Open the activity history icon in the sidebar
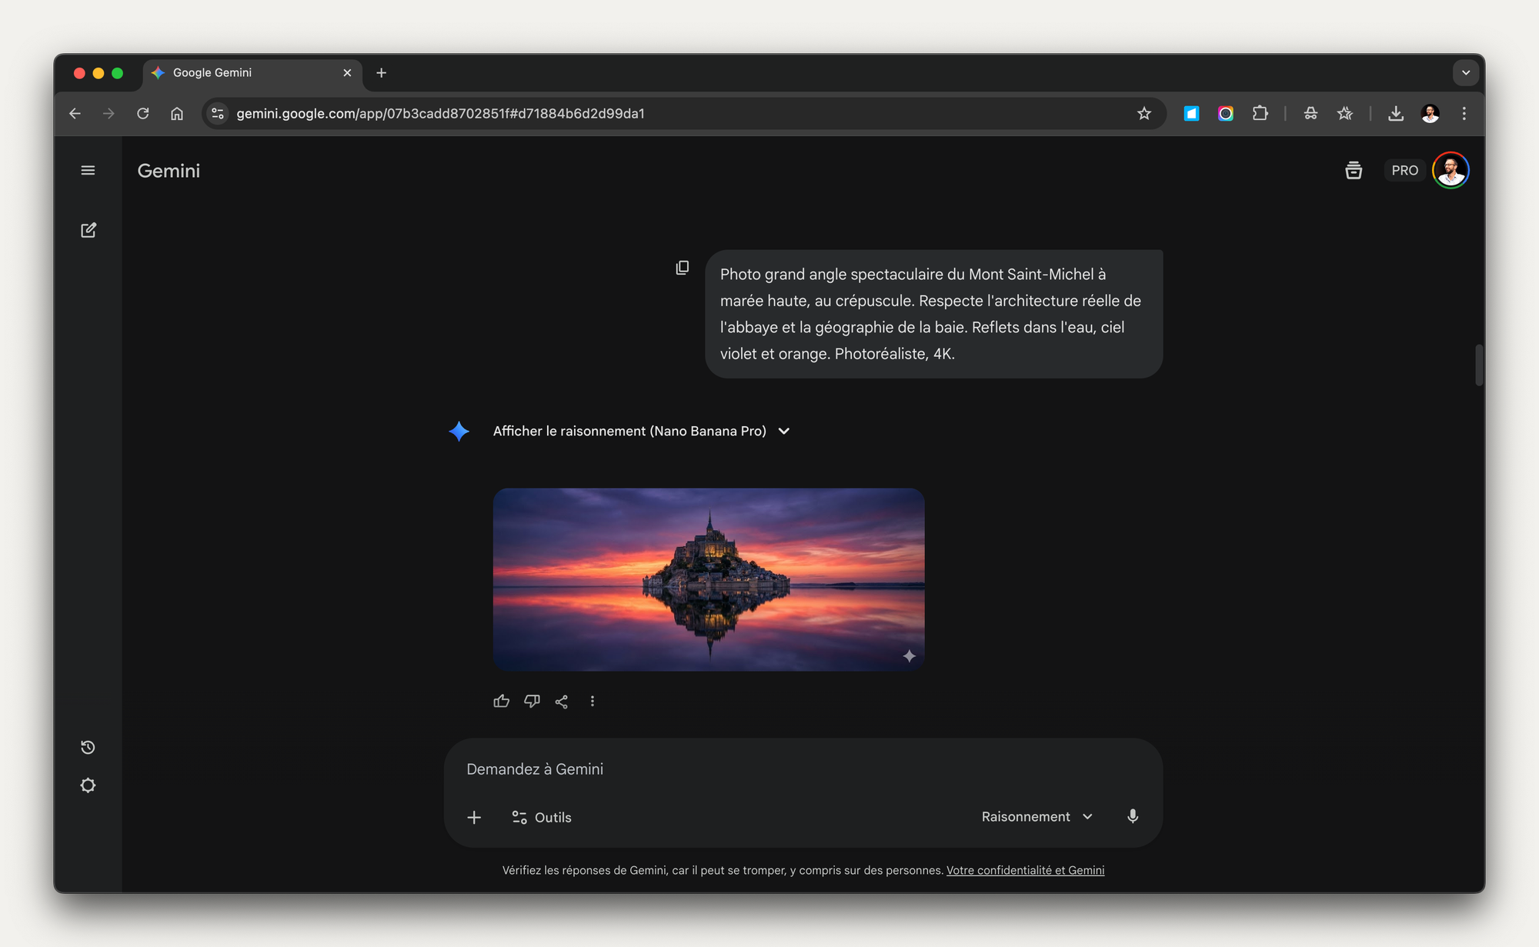The width and height of the screenshot is (1539, 947). (88, 747)
